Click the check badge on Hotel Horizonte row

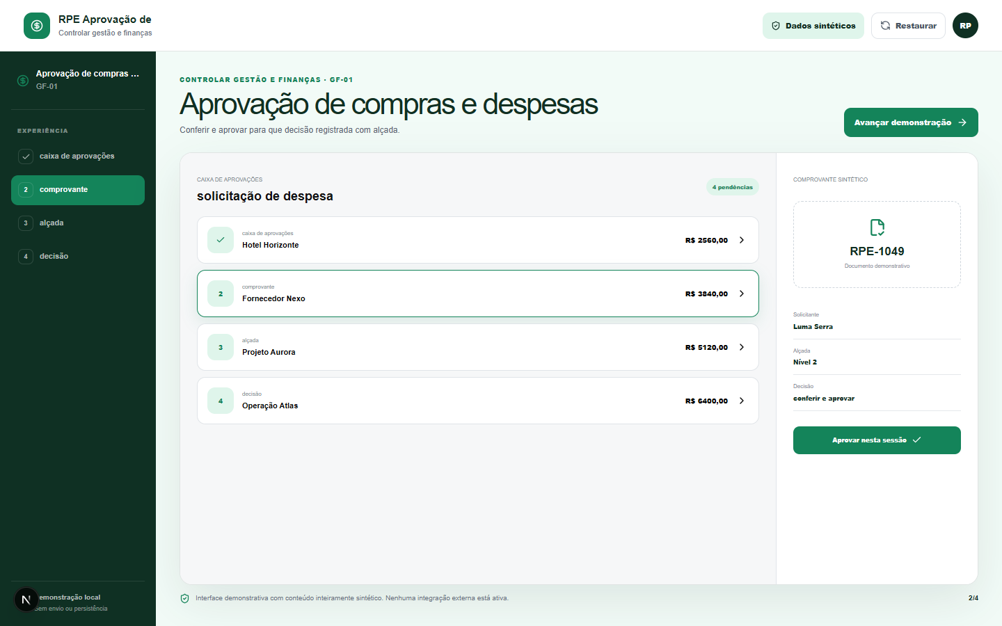[221, 240]
